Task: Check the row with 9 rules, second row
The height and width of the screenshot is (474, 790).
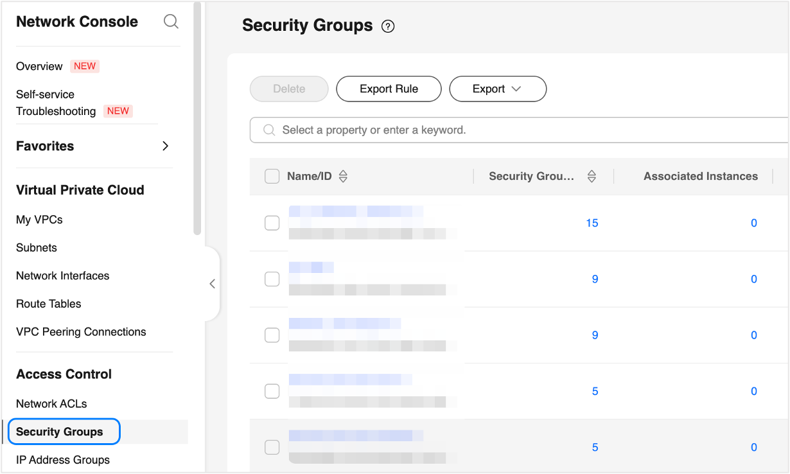Action: (x=272, y=279)
